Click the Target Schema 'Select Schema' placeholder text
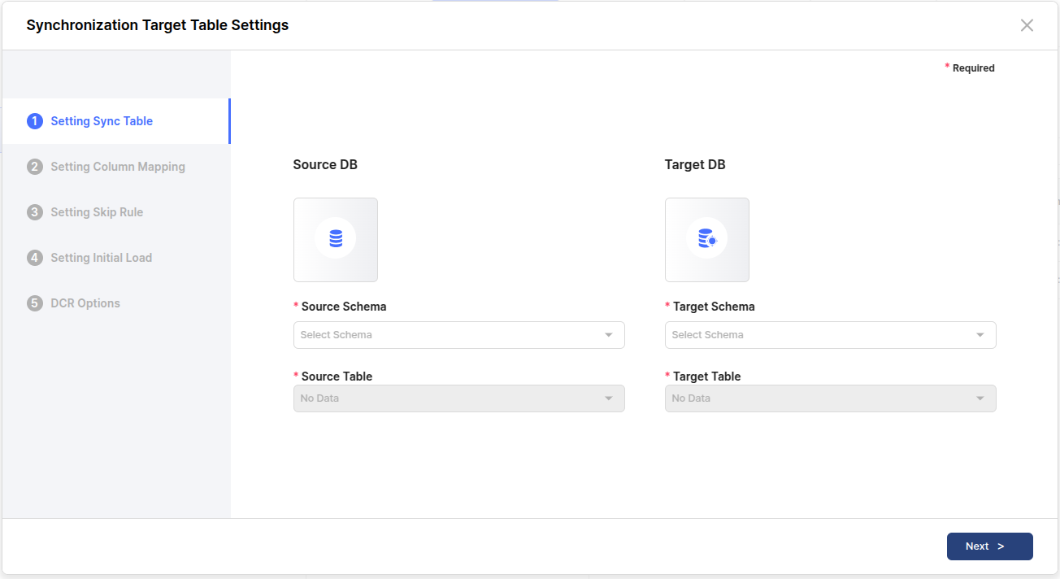1060x579 pixels. click(707, 335)
